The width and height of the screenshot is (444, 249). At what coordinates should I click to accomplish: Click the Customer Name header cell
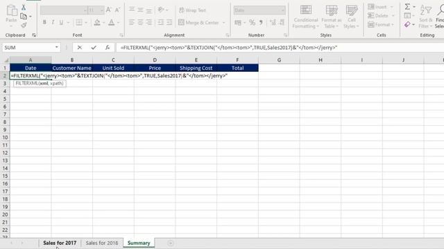tap(72, 68)
